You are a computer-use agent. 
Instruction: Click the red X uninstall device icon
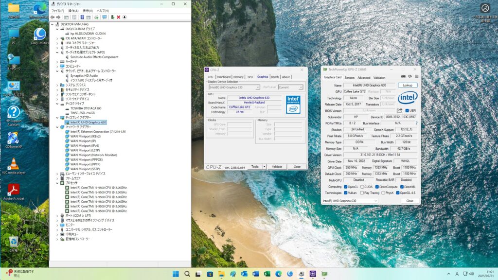(118, 17)
